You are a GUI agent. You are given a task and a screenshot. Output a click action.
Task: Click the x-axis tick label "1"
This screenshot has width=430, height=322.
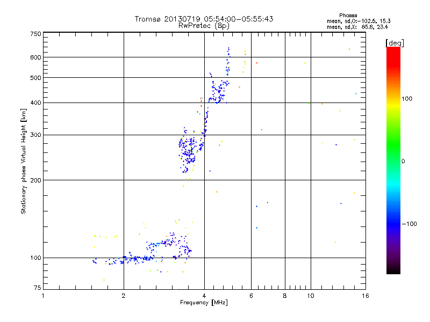[x=43, y=296]
